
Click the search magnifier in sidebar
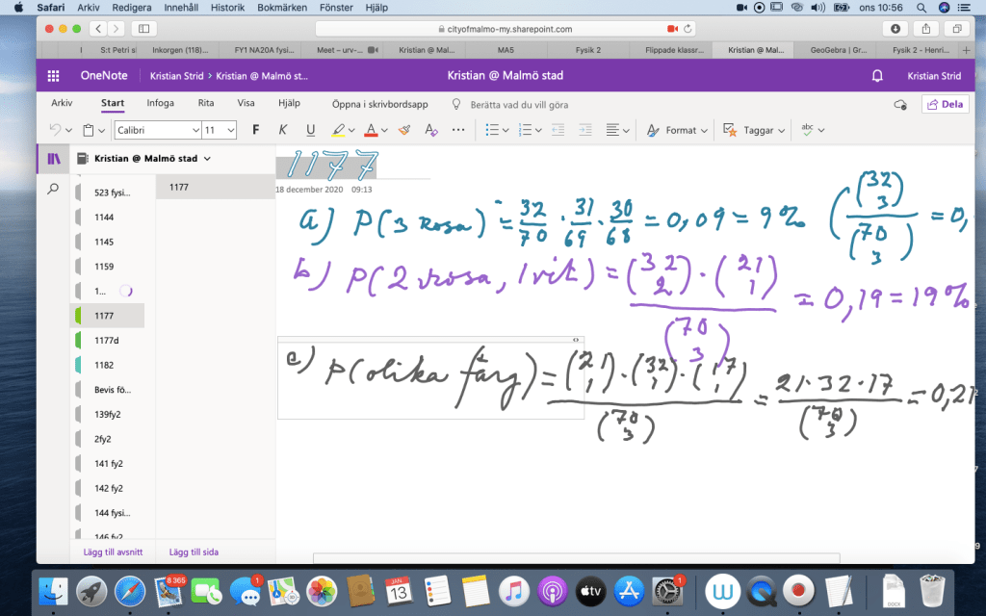(53, 190)
